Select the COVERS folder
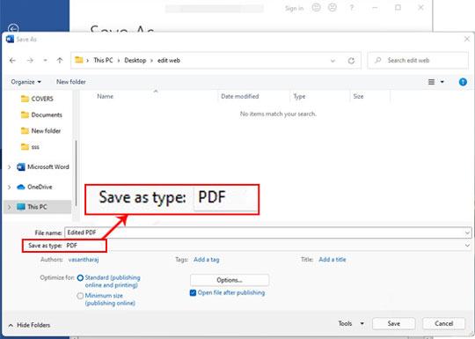The height and width of the screenshot is (339, 475). click(x=37, y=99)
